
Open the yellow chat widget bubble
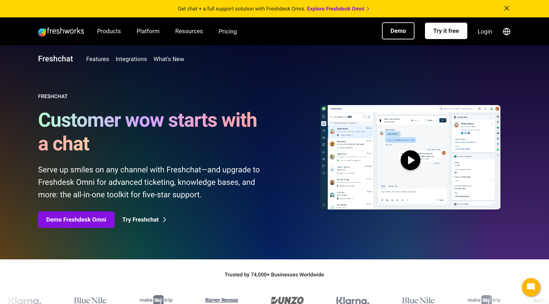(x=531, y=287)
